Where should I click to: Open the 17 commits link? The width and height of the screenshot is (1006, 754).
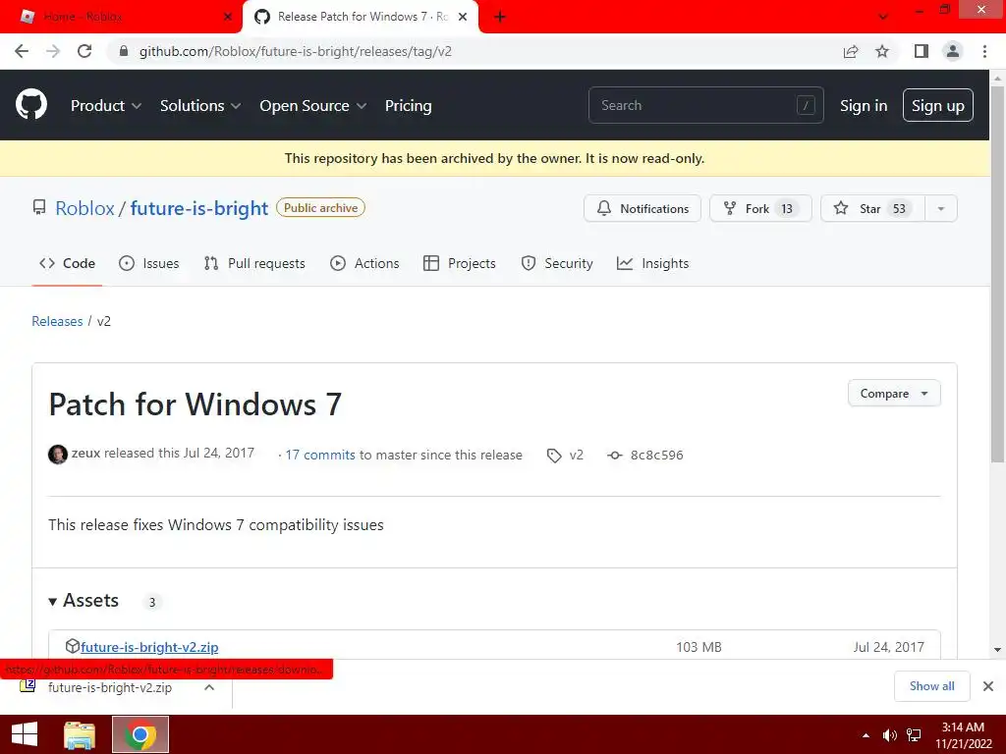click(320, 455)
